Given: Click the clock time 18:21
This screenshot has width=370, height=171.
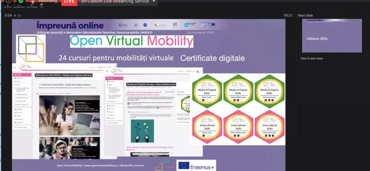Looking at the screenshot, I should click(x=288, y=15).
